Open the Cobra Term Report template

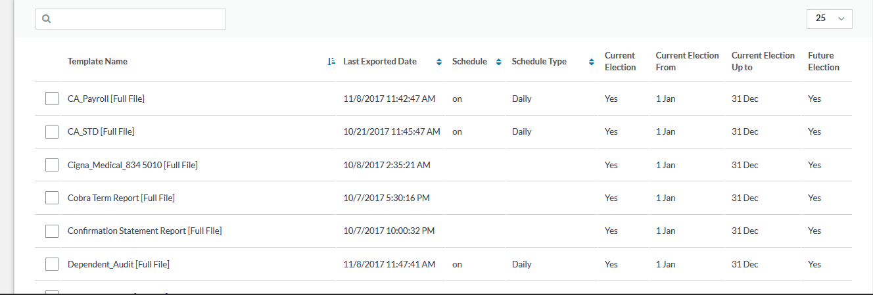point(121,198)
